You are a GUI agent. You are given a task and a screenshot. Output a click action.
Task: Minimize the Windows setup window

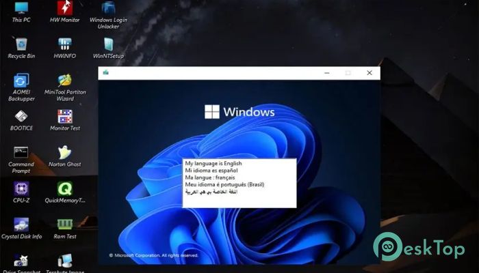coord(326,73)
